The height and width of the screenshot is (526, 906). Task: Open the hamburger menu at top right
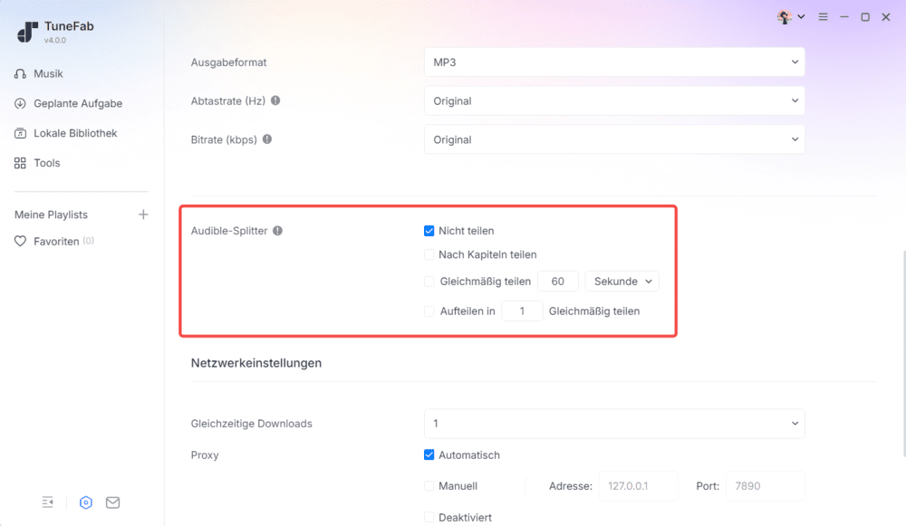pos(823,16)
